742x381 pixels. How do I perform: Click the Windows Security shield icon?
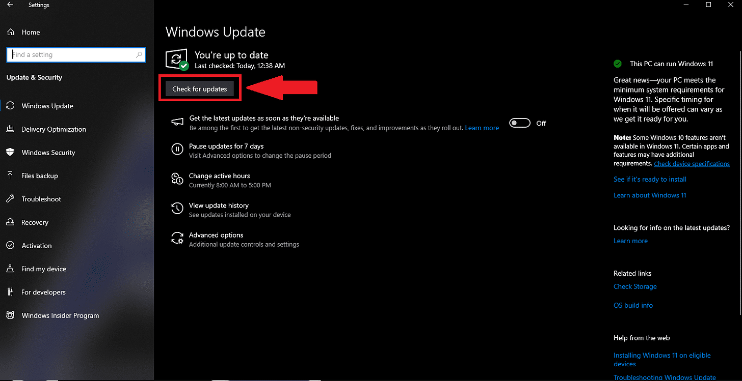click(10, 153)
